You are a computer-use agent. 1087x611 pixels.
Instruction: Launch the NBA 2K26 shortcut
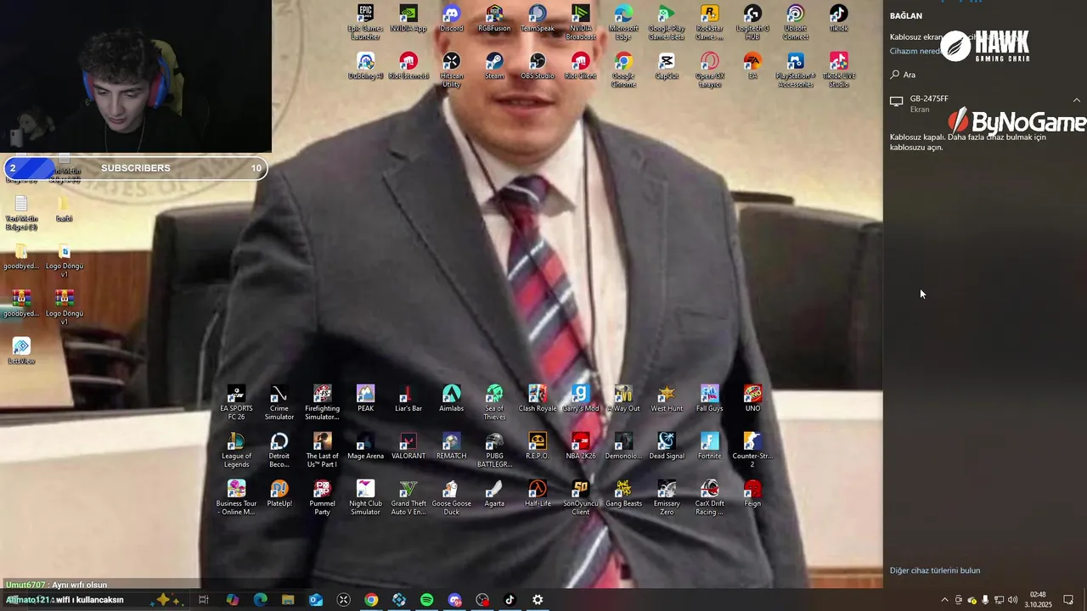click(581, 446)
